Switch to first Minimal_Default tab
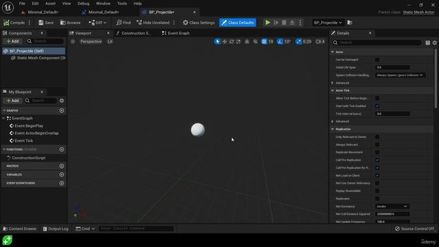This screenshot has width=439, height=247. coord(43,12)
